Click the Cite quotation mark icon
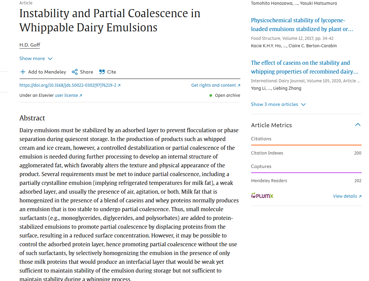The height and width of the screenshot is (281, 369). click(102, 72)
